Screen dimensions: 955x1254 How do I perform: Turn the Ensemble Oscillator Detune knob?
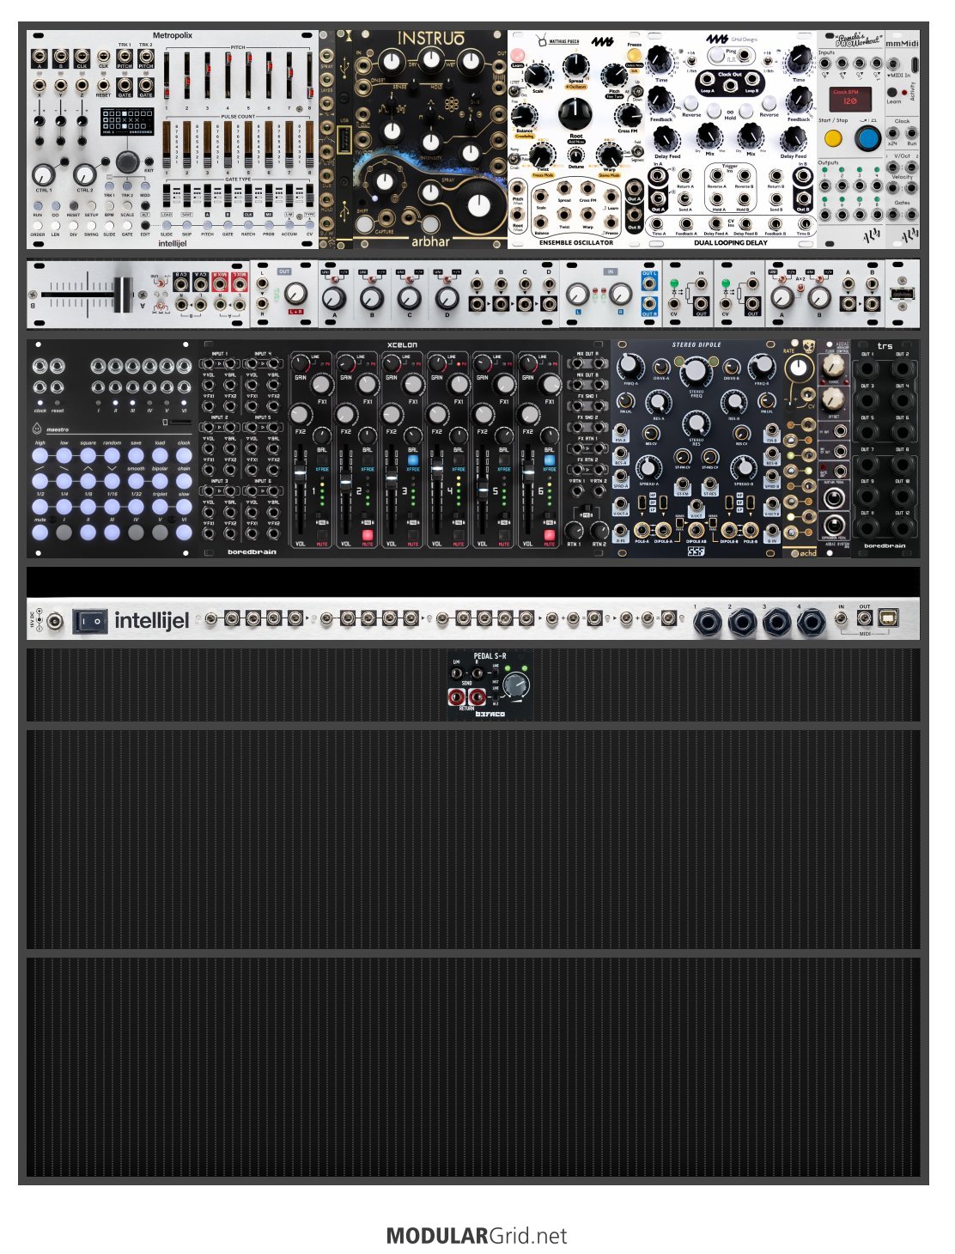click(x=575, y=155)
